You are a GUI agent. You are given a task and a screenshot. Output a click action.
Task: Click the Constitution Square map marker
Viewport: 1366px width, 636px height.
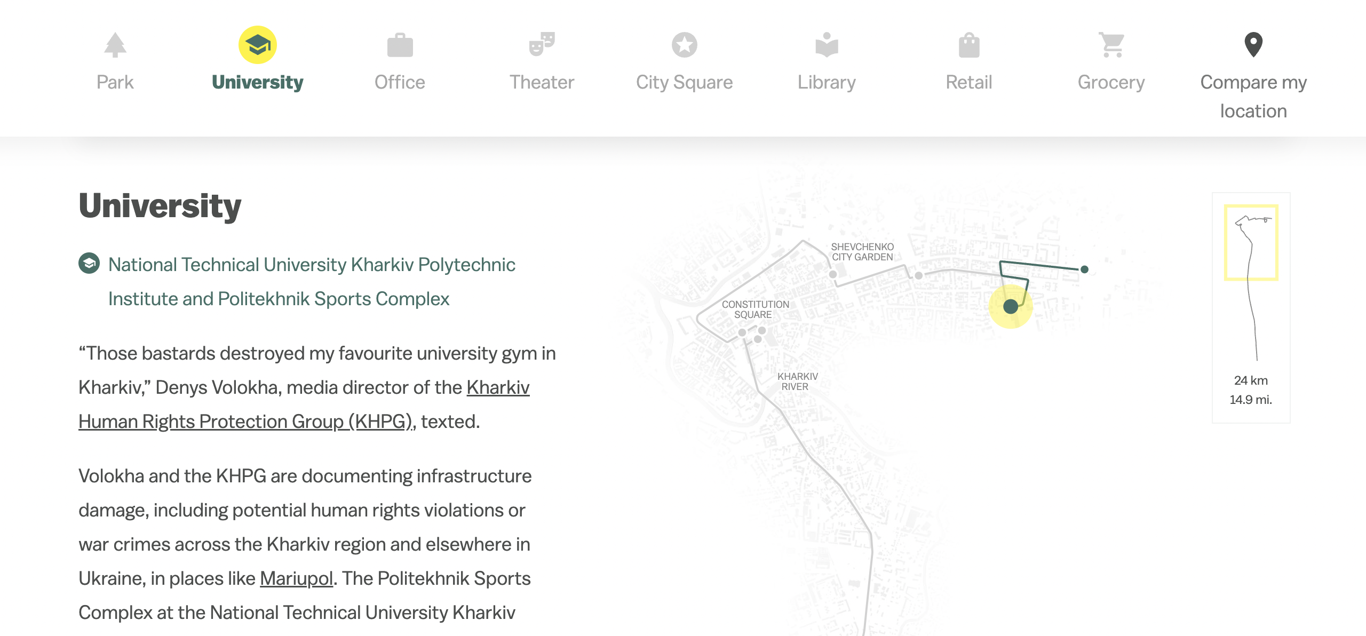[x=742, y=332]
